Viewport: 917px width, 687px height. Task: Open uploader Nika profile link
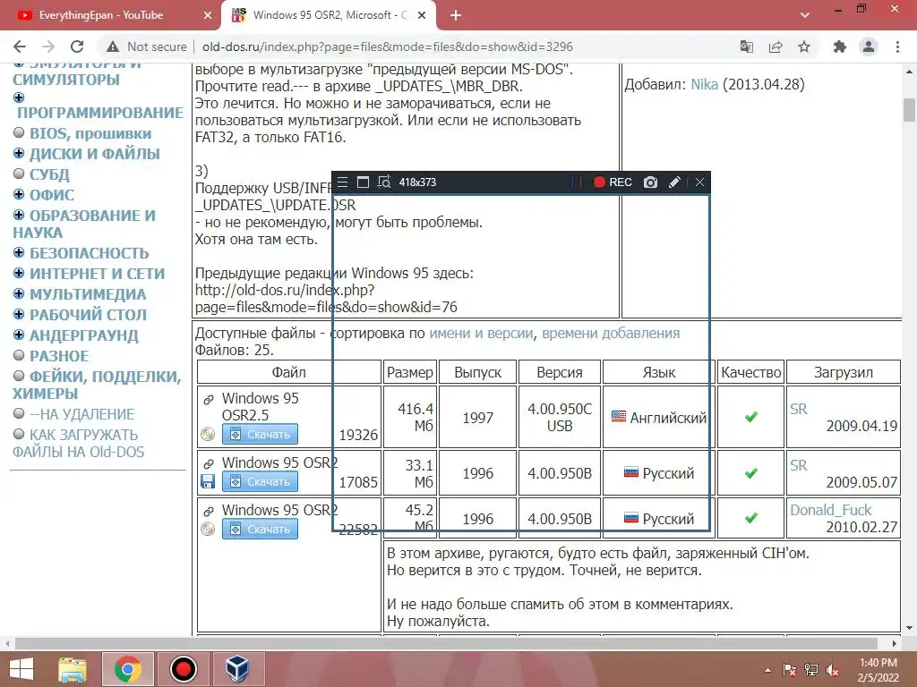click(x=704, y=85)
